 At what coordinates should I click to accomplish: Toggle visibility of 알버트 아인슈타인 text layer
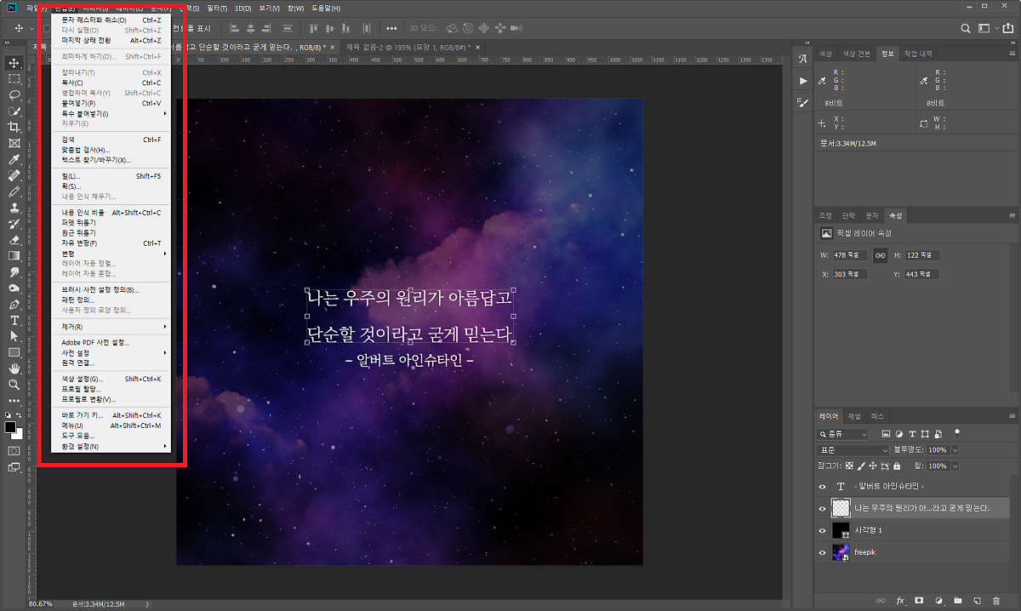coord(822,486)
